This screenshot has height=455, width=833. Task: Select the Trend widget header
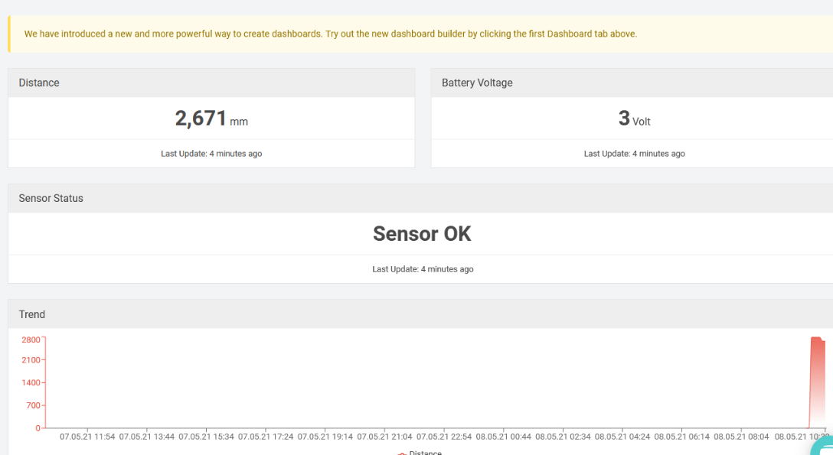pyautogui.click(x=421, y=314)
